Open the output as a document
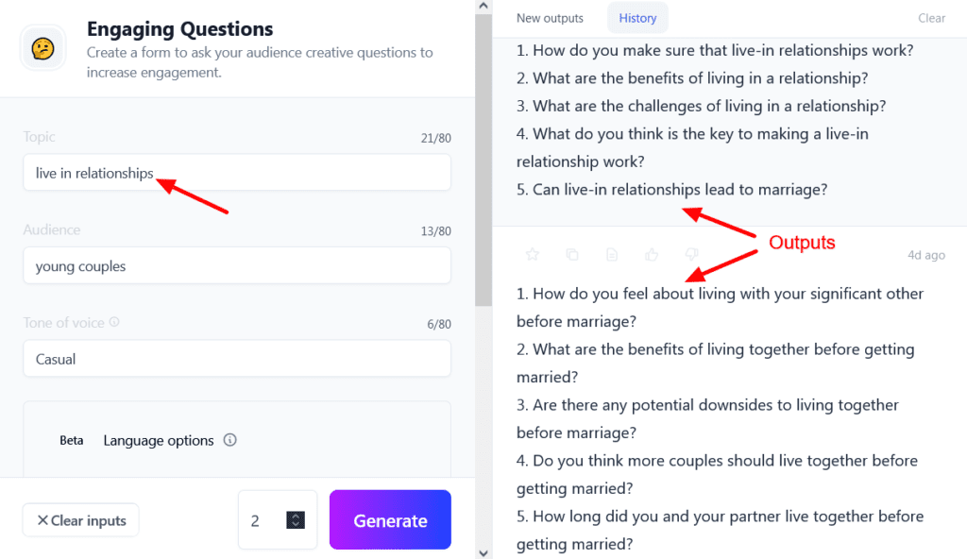967x559 pixels. point(611,254)
